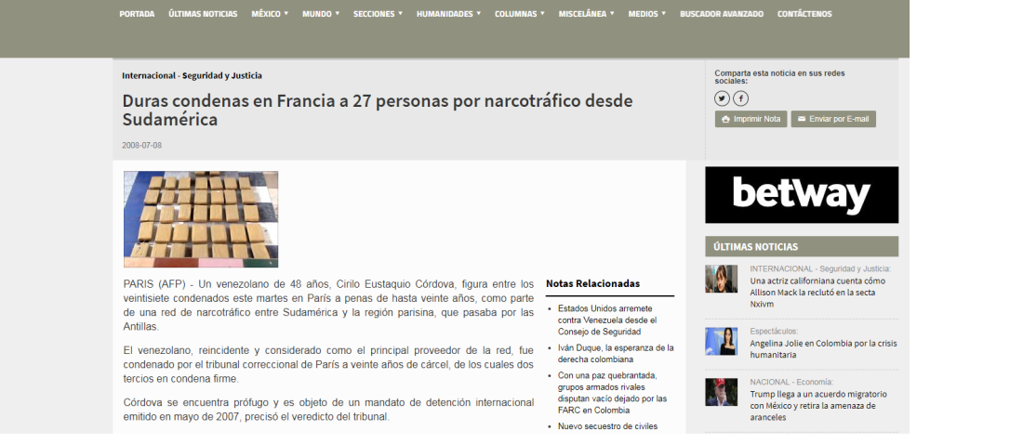Go to Portada home page
This screenshot has height=444, width=1023.
click(137, 14)
